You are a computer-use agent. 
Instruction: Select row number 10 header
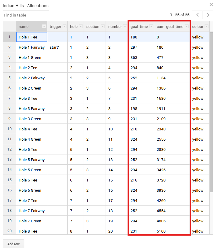[x=10, y=129]
